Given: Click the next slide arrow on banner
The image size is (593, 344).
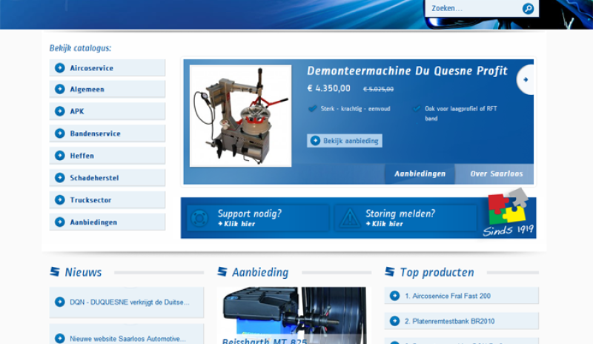Looking at the screenshot, I should tap(526, 79).
